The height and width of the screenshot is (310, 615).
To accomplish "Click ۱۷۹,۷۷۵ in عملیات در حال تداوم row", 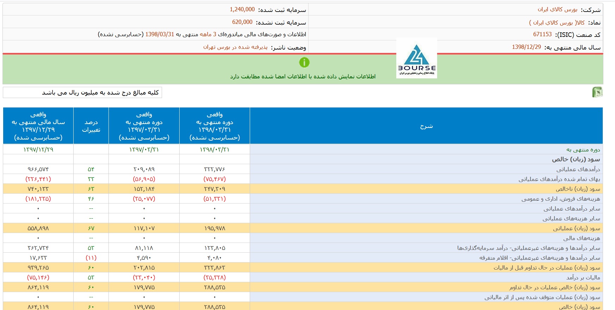I will (x=144, y=288).
